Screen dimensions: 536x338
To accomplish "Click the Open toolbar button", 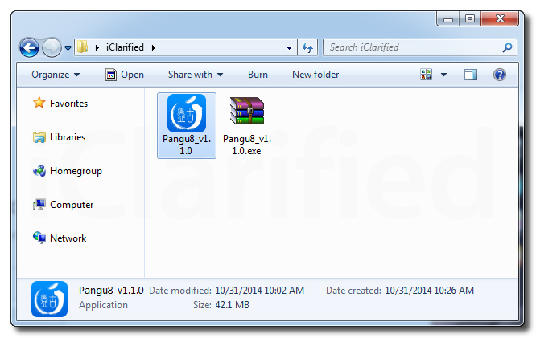I will (x=125, y=75).
